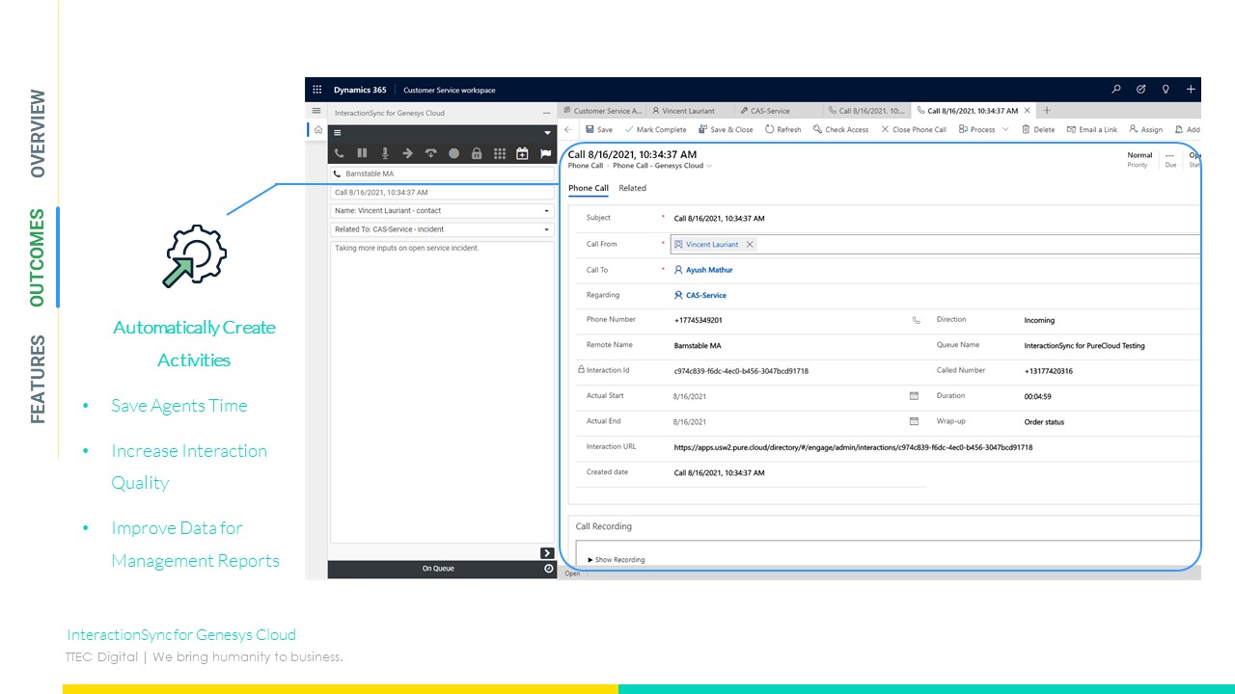Click the flag icon in softphone toolbar
Viewport: 1235px width, 694px height.
(545, 153)
